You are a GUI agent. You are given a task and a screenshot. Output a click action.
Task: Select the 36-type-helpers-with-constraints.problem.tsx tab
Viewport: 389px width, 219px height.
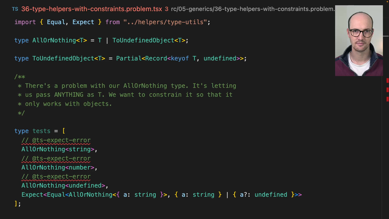pos(92,9)
